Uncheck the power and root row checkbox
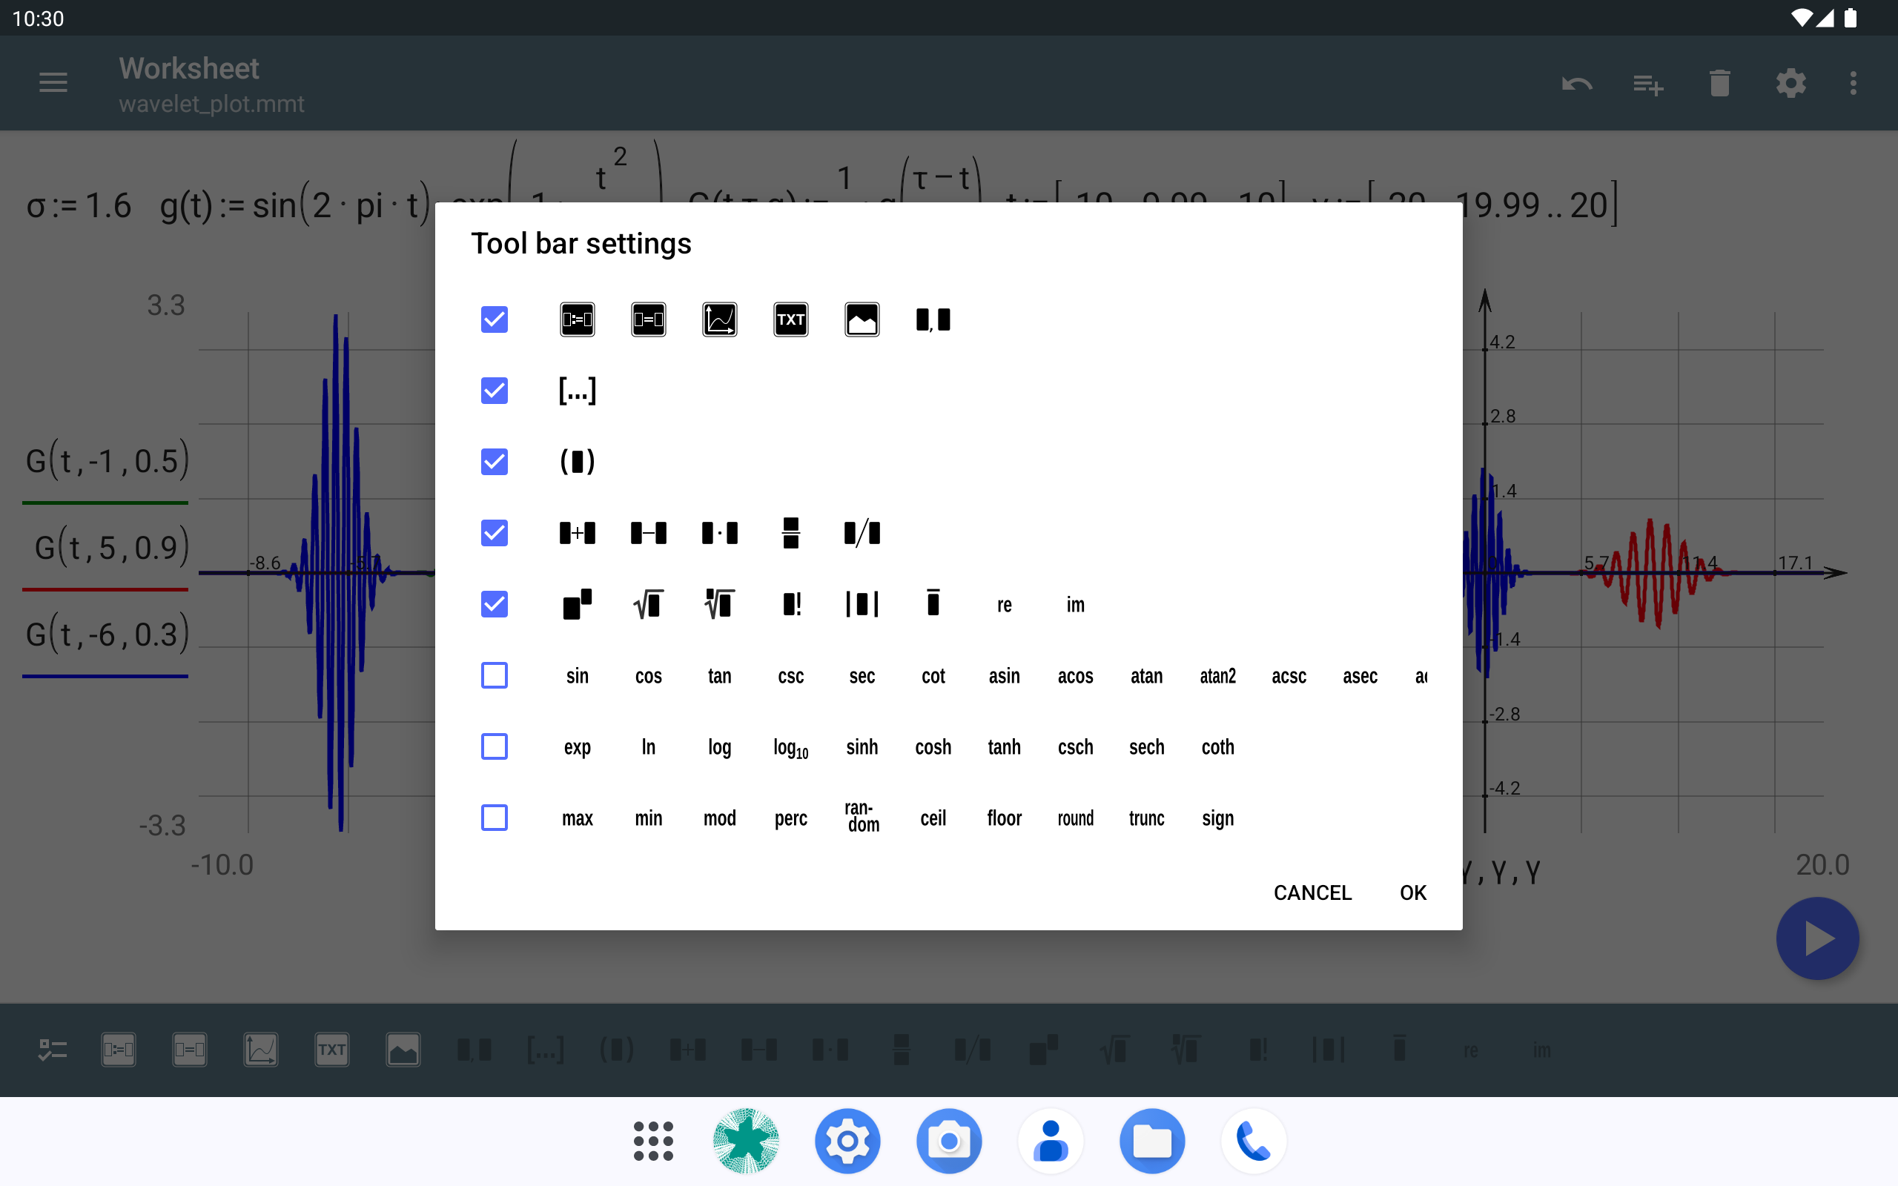This screenshot has width=1898, height=1186. coord(494,605)
